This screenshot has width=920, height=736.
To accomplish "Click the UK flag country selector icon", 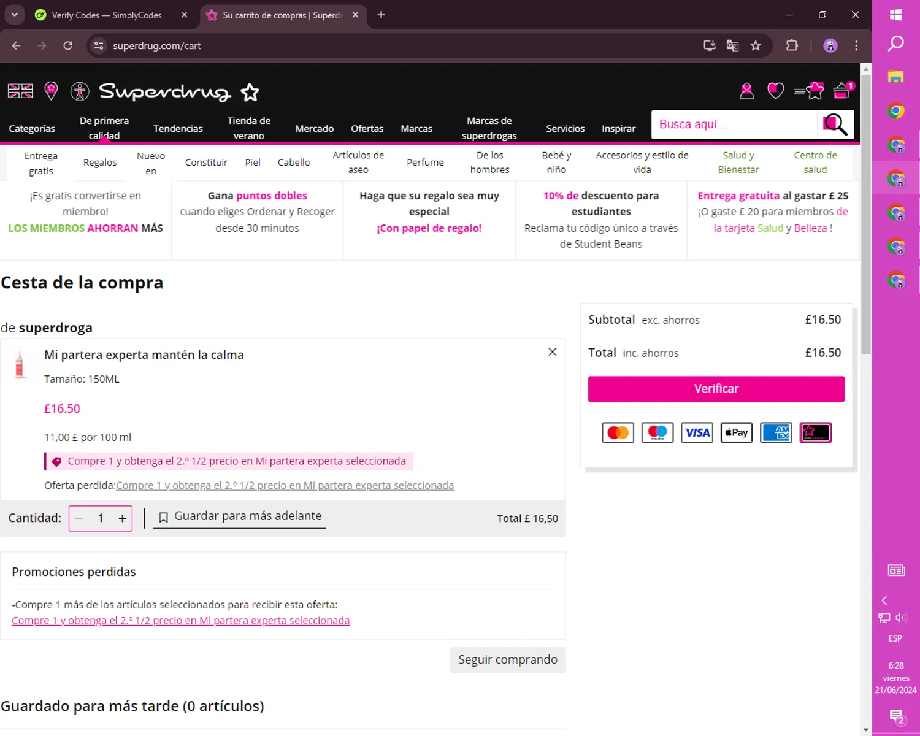I will tap(20, 91).
